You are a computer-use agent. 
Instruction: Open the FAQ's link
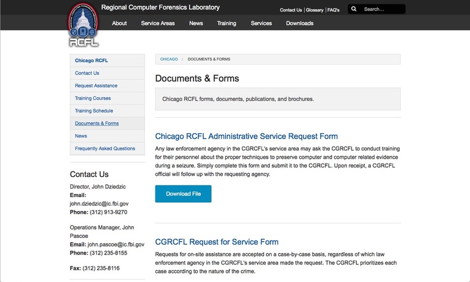tap(334, 10)
